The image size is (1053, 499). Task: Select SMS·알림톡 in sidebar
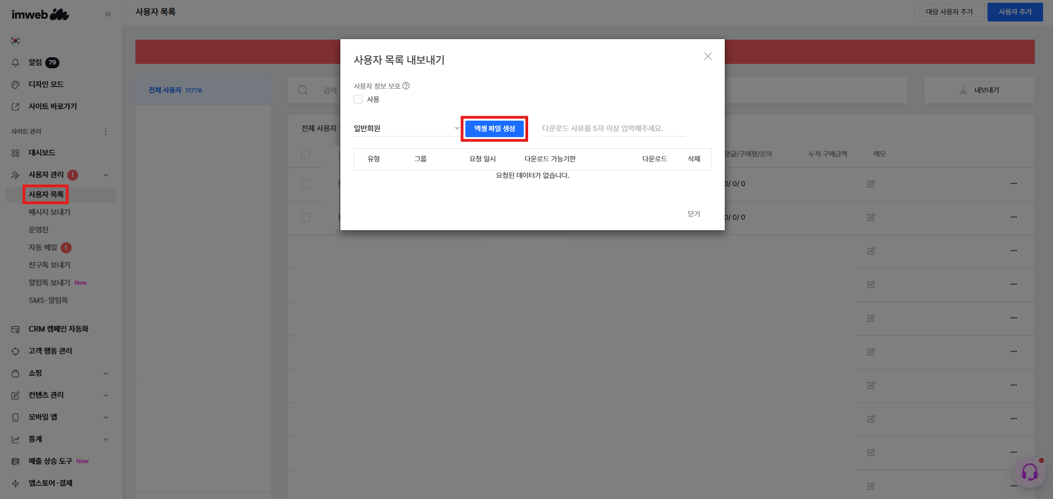coord(48,300)
